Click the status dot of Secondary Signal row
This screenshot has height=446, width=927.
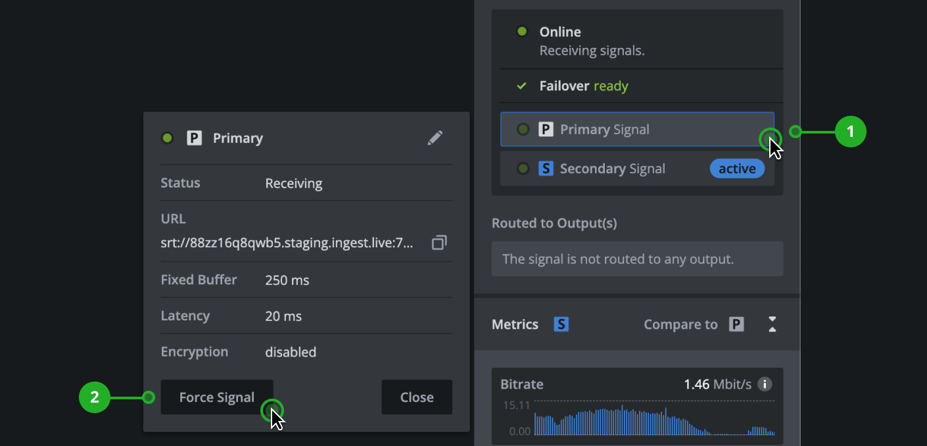point(523,169)
